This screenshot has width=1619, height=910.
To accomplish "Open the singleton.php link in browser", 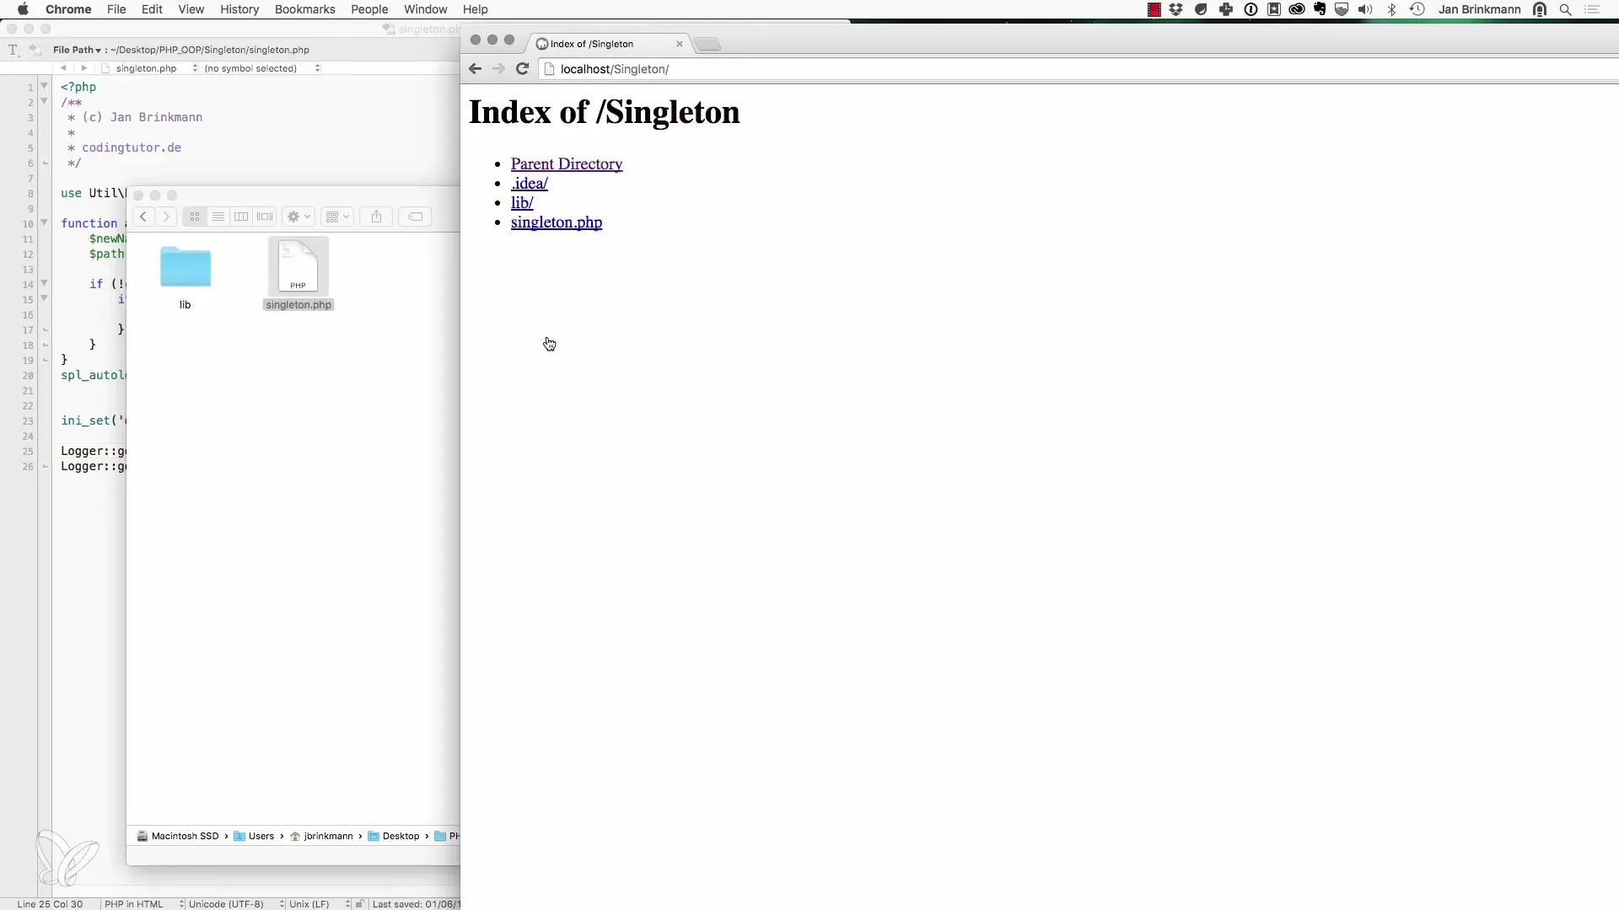I will pos(556,222).
